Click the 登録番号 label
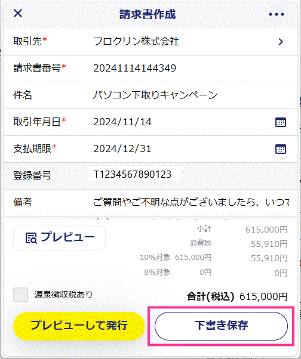Viewport: 301px width, 359px height. [x=32, y=175]
